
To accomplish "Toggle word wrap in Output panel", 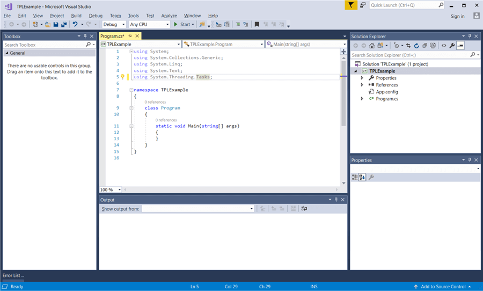I will click(x=304, y=209).
